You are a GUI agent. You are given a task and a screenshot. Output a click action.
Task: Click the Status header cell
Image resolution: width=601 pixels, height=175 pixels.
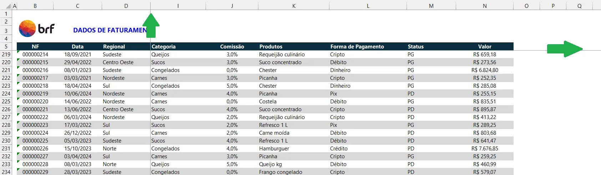[x=431, y=47]
